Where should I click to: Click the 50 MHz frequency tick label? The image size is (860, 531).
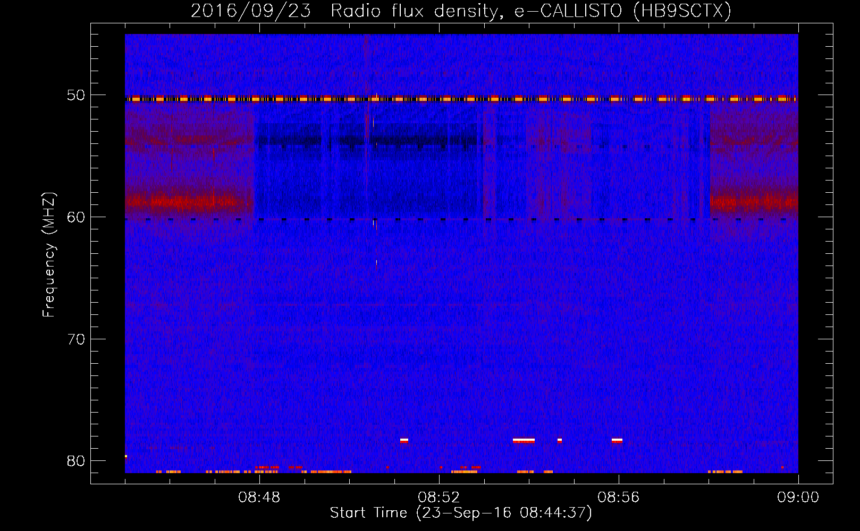pos(75,96)
